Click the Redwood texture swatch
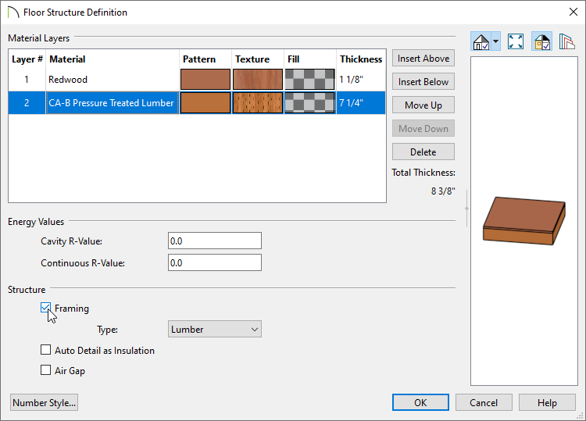The image size is (586, 421). [x=258, y=79]
